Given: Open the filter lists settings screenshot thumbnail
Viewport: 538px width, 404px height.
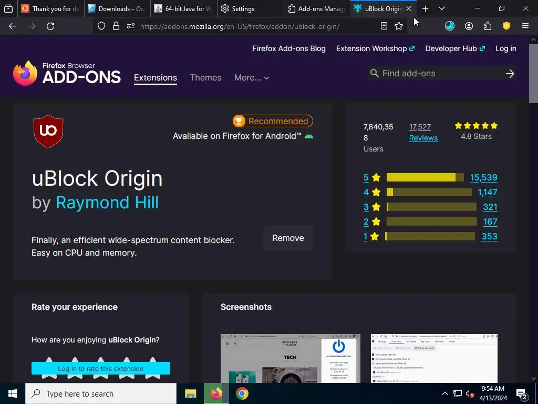Looking at the screenshot, I should click(x=434, y=358).
